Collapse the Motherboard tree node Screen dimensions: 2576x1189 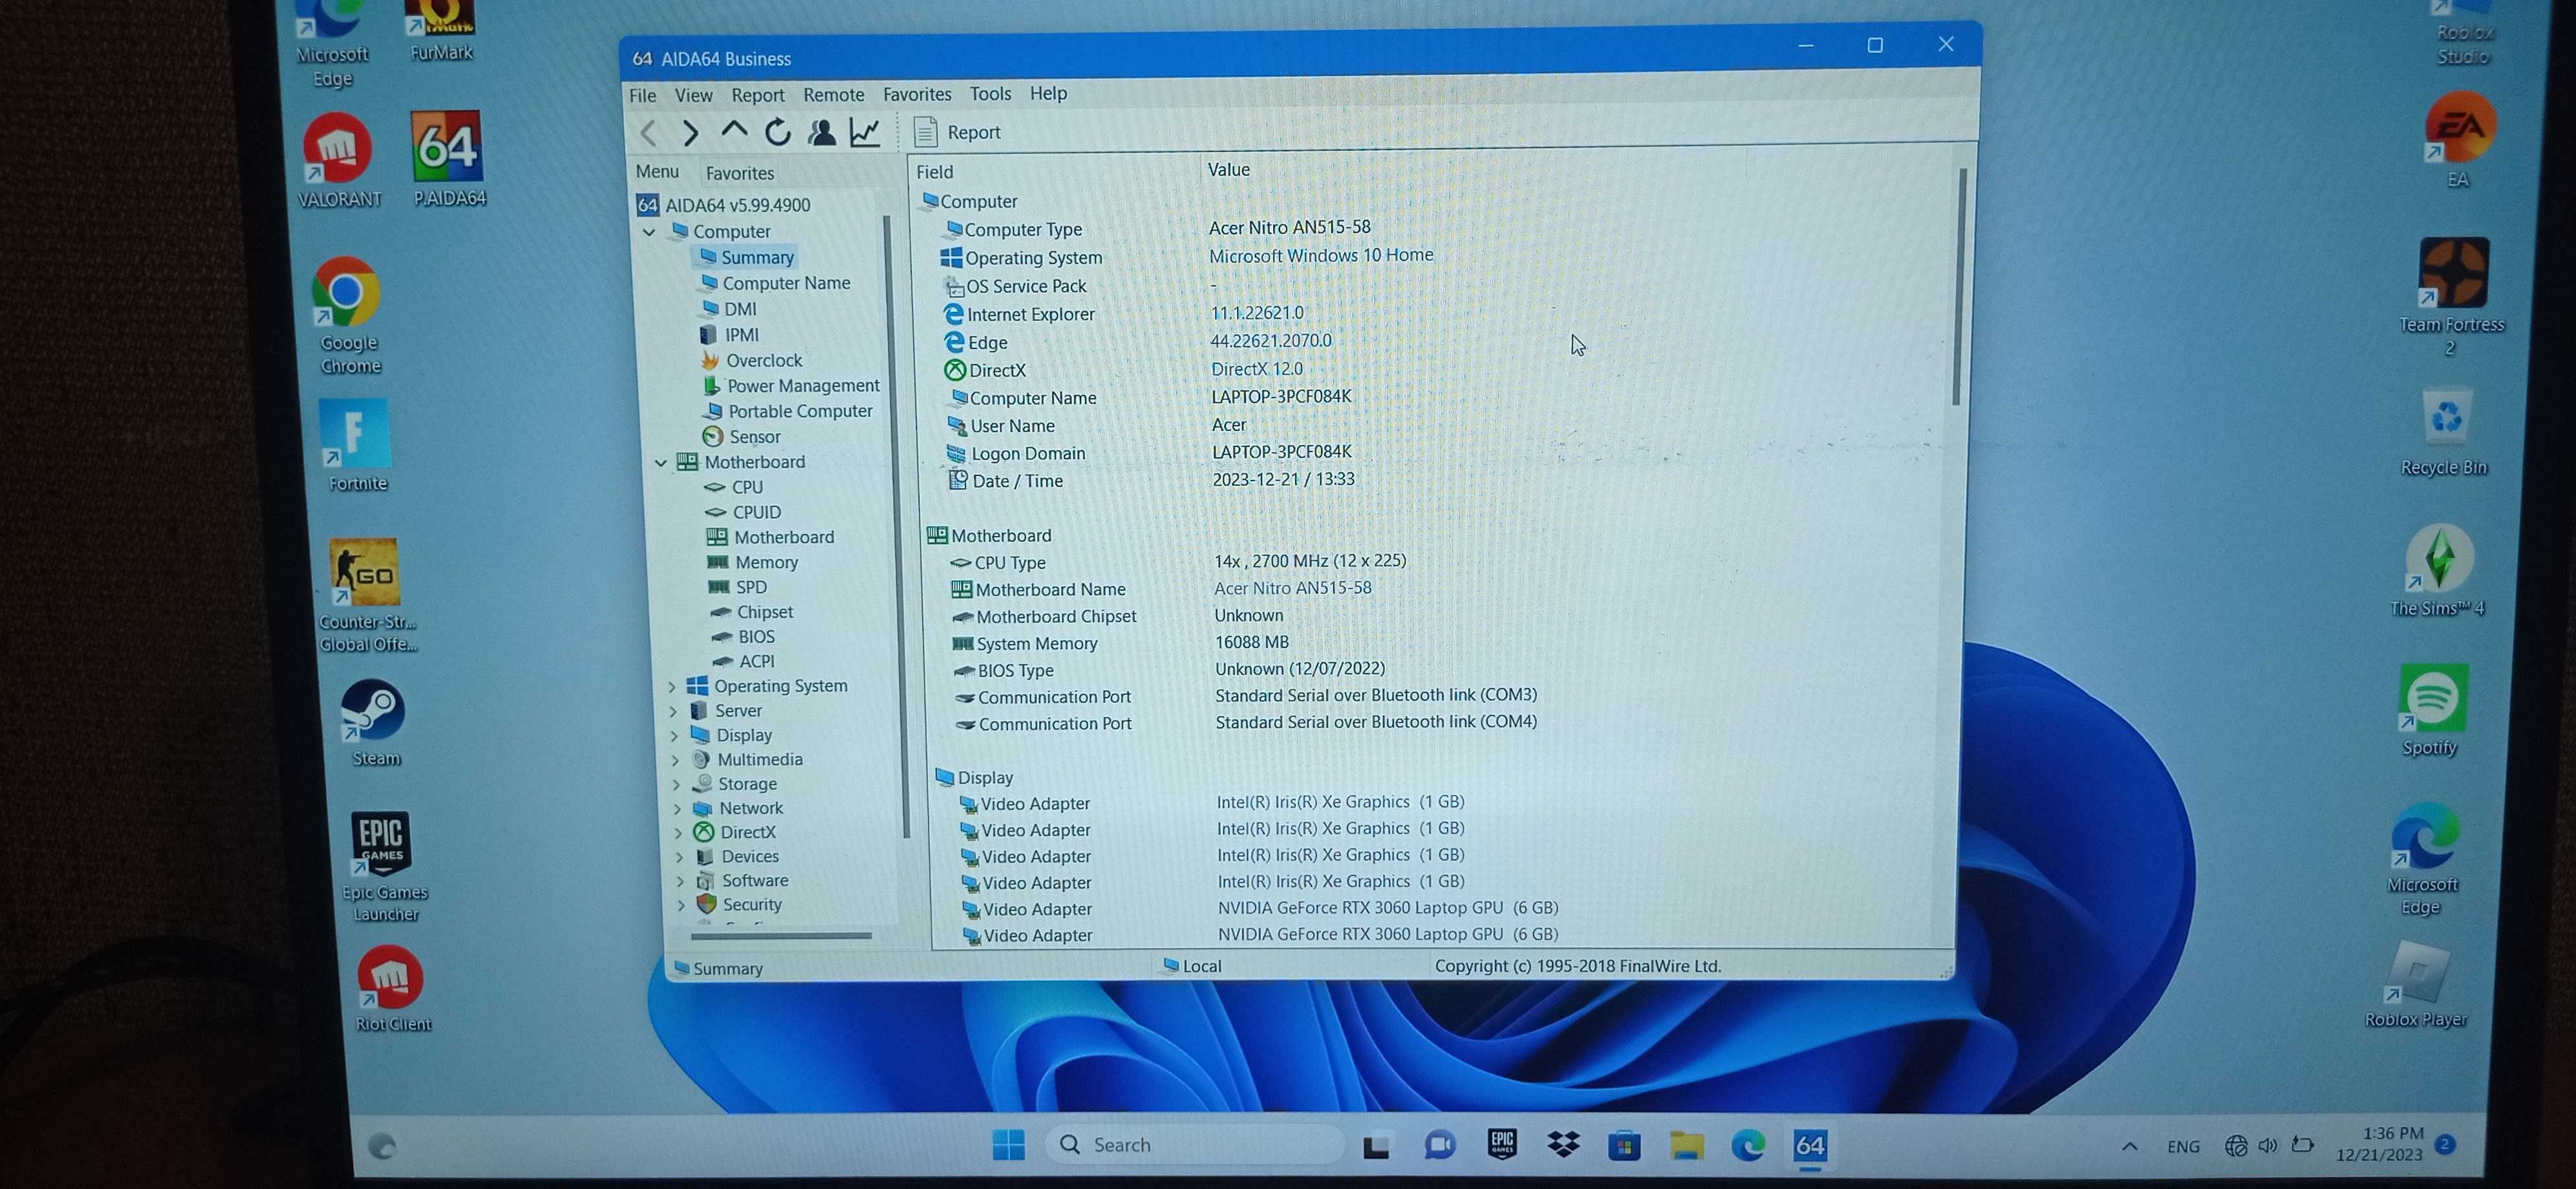pos(660,463)
